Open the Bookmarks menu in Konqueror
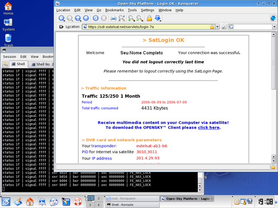Viewport: 278px width, 208px height. 115,10
